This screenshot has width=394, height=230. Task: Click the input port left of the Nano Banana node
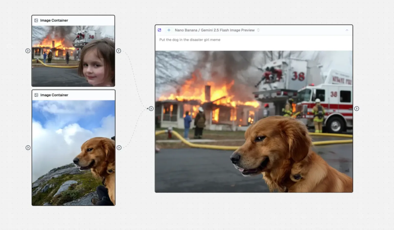pos(151,109)
